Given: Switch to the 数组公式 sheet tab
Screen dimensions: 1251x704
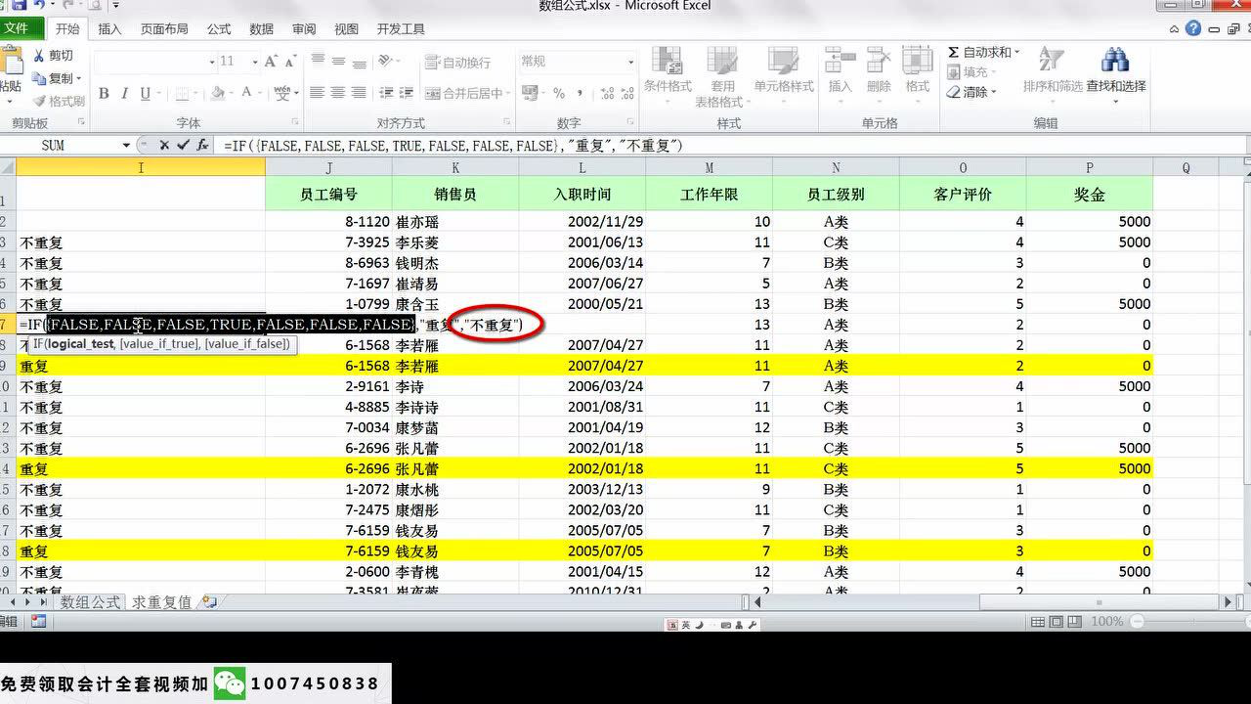Looking at the screenshot, I should 90,602.
